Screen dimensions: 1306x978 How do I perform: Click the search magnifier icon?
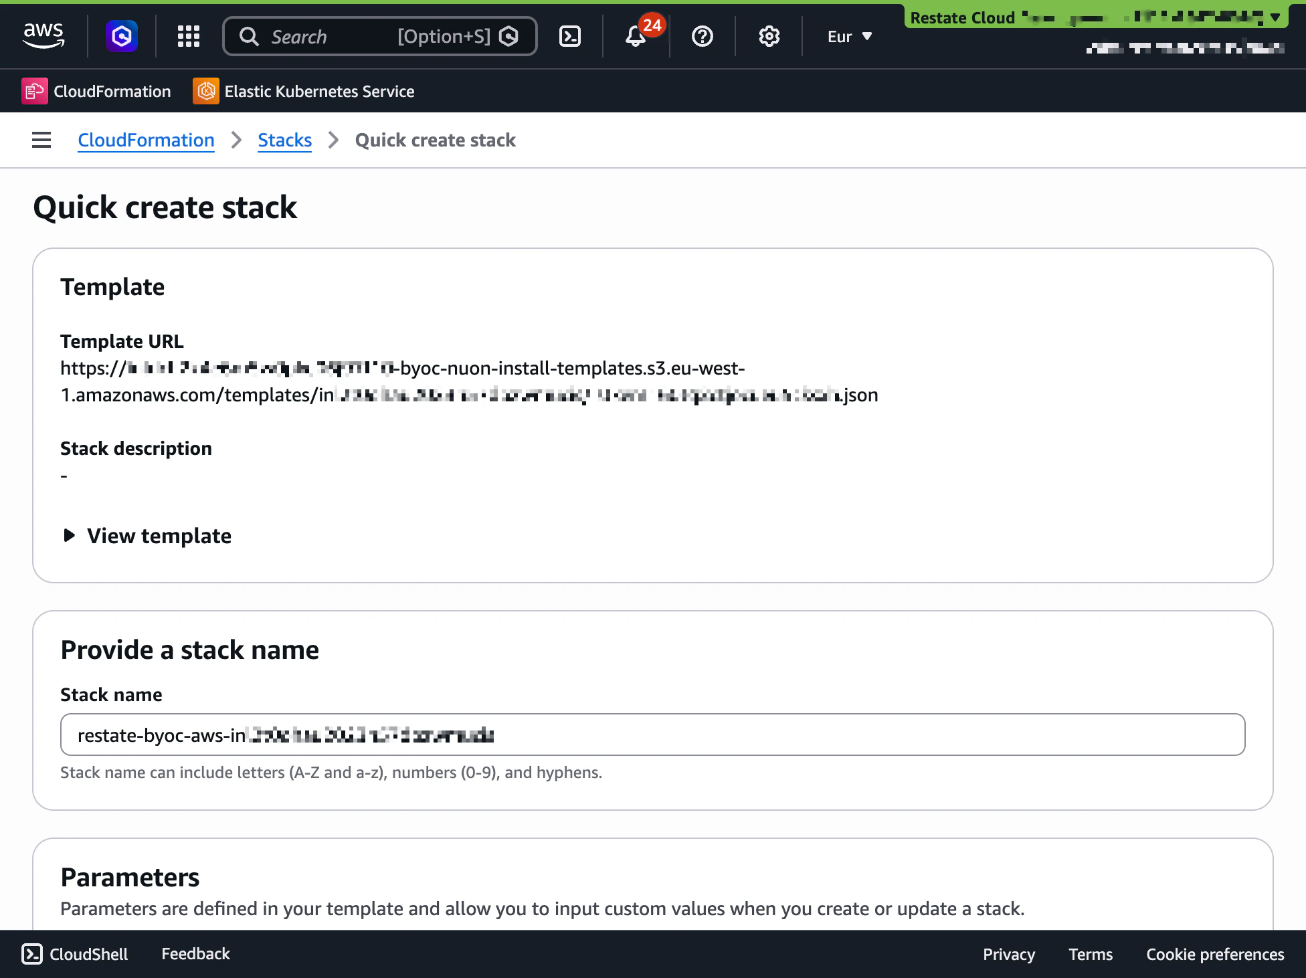click(249, 36)
